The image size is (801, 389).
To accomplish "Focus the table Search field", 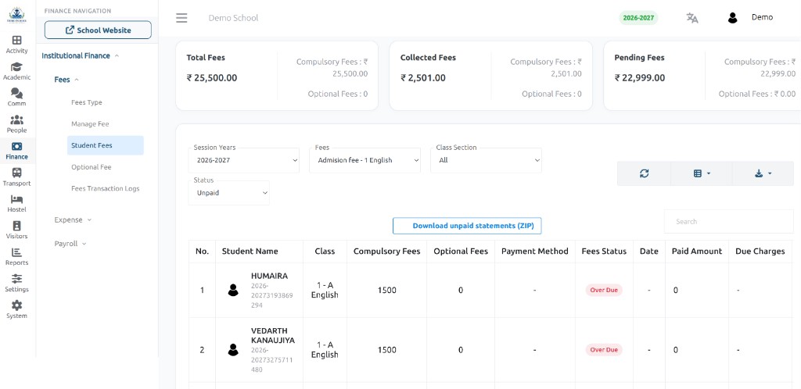I will pos(728,221).
